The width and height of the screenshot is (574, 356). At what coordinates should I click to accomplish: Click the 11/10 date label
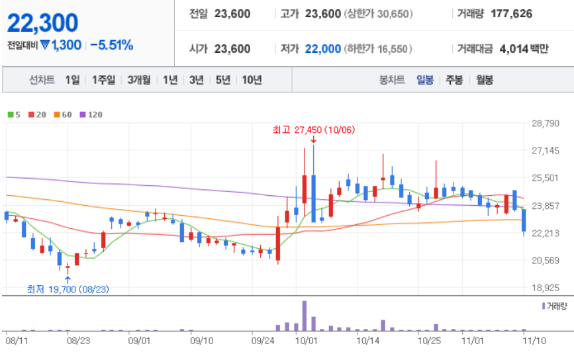pos(534,341)
